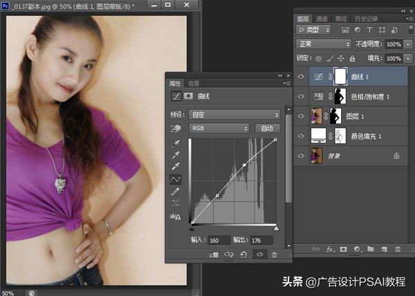
Task: Click the on-image targeted adjustment hand tool
Action: click(176, 128)
